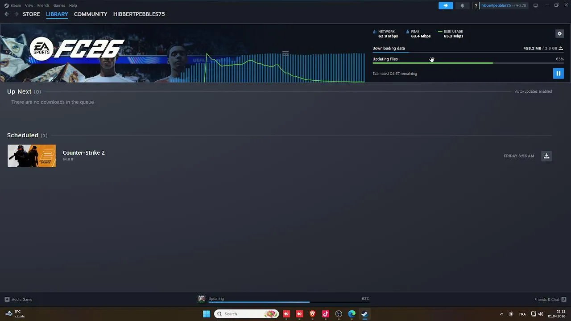
Task: Open the Help menu
Action: click(x=73, y=5)
